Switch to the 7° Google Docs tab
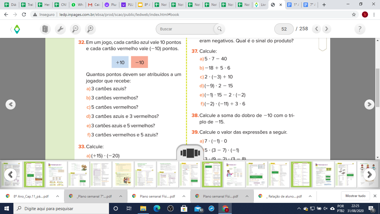This screenshot has height=214, width=380. click(x=309, y=5)
